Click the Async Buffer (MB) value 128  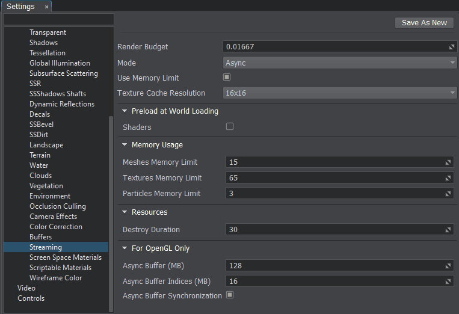[235, 266]
